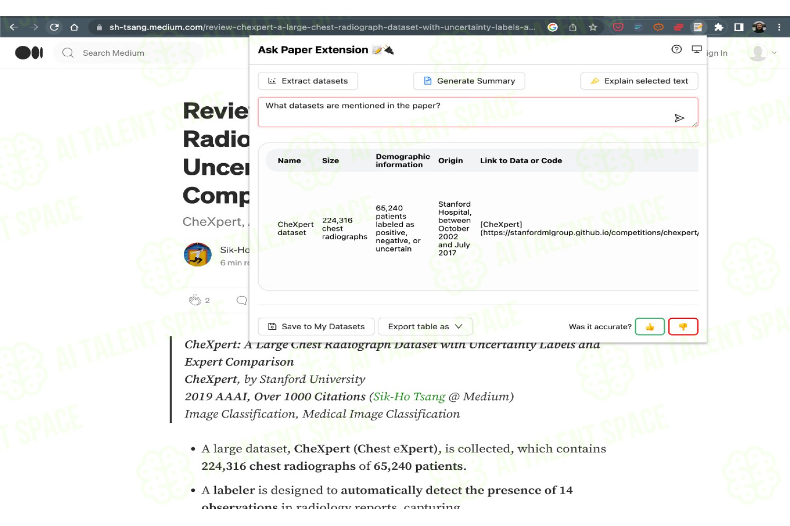Open the Extensions puzzle icon
Viewport: 790px width, 526px height.
pyautogui.click(x=718, y=27)
